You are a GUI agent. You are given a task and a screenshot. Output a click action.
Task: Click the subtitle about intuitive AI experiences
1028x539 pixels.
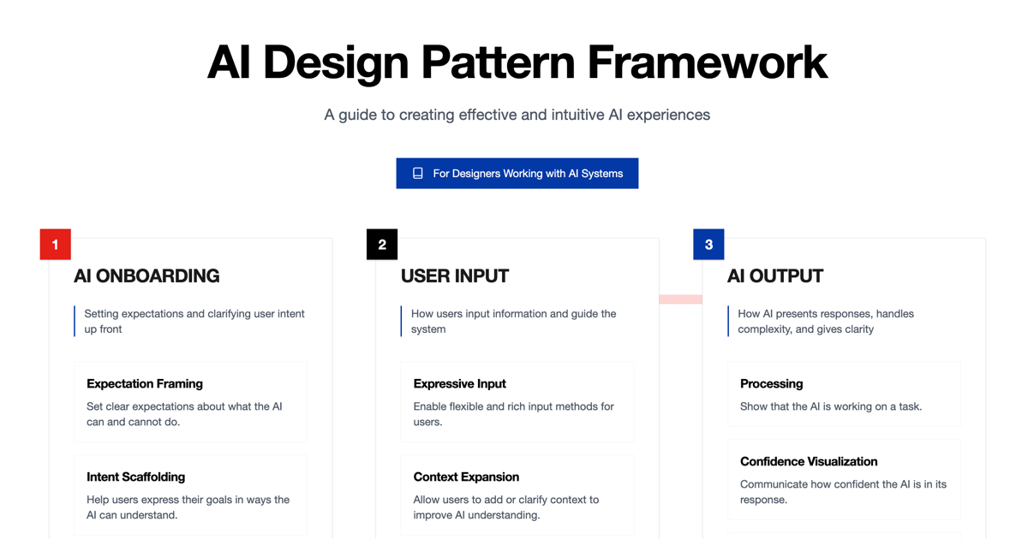click(517, 115)
